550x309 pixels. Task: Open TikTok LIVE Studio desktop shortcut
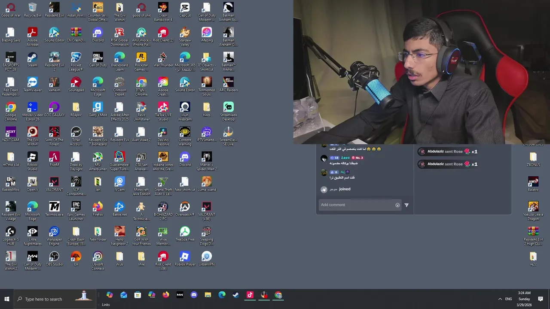pos(163,112)
